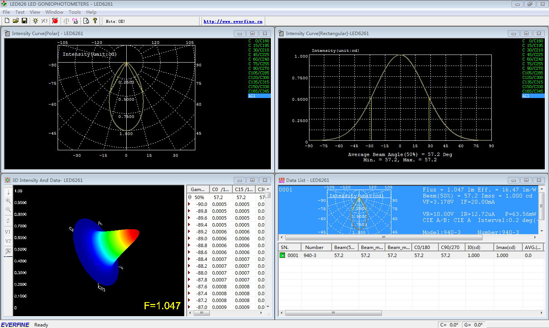Image resolution: width=549 pixels, height=328 pixels.
Task: Open the Tools menu
Action: point(74,12)
